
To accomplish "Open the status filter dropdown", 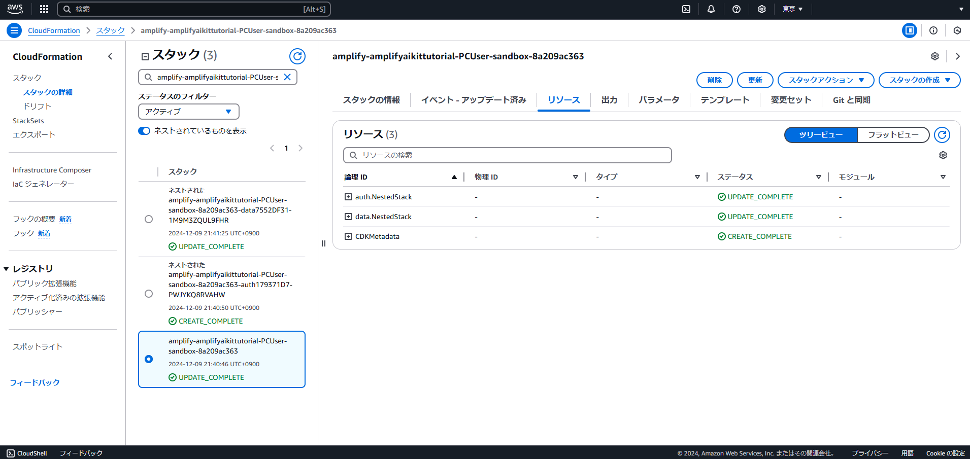I will click(x=189, y=112).
